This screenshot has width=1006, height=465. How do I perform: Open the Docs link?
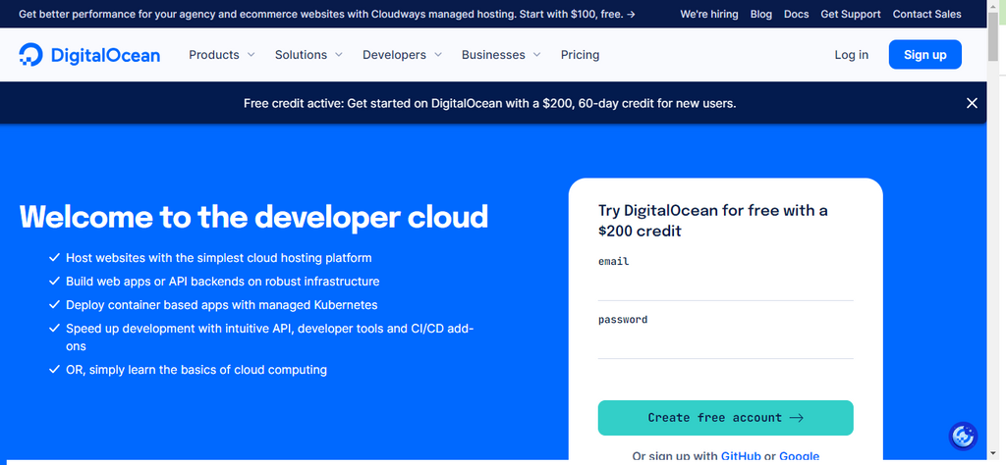796,15
